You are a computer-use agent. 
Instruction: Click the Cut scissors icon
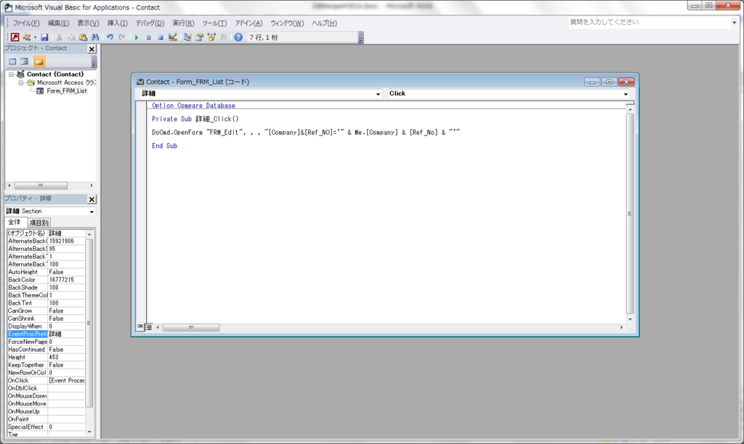click(x=59, y=37)
